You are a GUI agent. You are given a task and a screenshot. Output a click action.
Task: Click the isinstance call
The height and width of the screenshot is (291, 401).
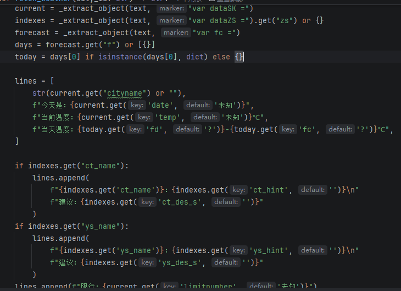[x=120, y=57]
